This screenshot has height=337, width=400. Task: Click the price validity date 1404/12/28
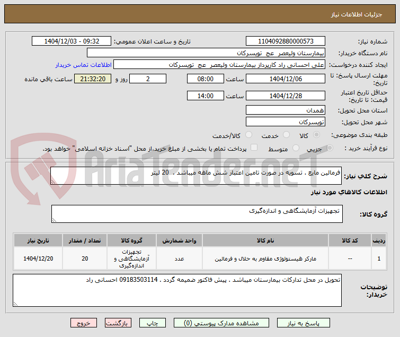(286, 96)
